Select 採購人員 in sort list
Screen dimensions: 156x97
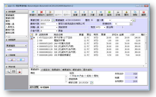(10, 24)
